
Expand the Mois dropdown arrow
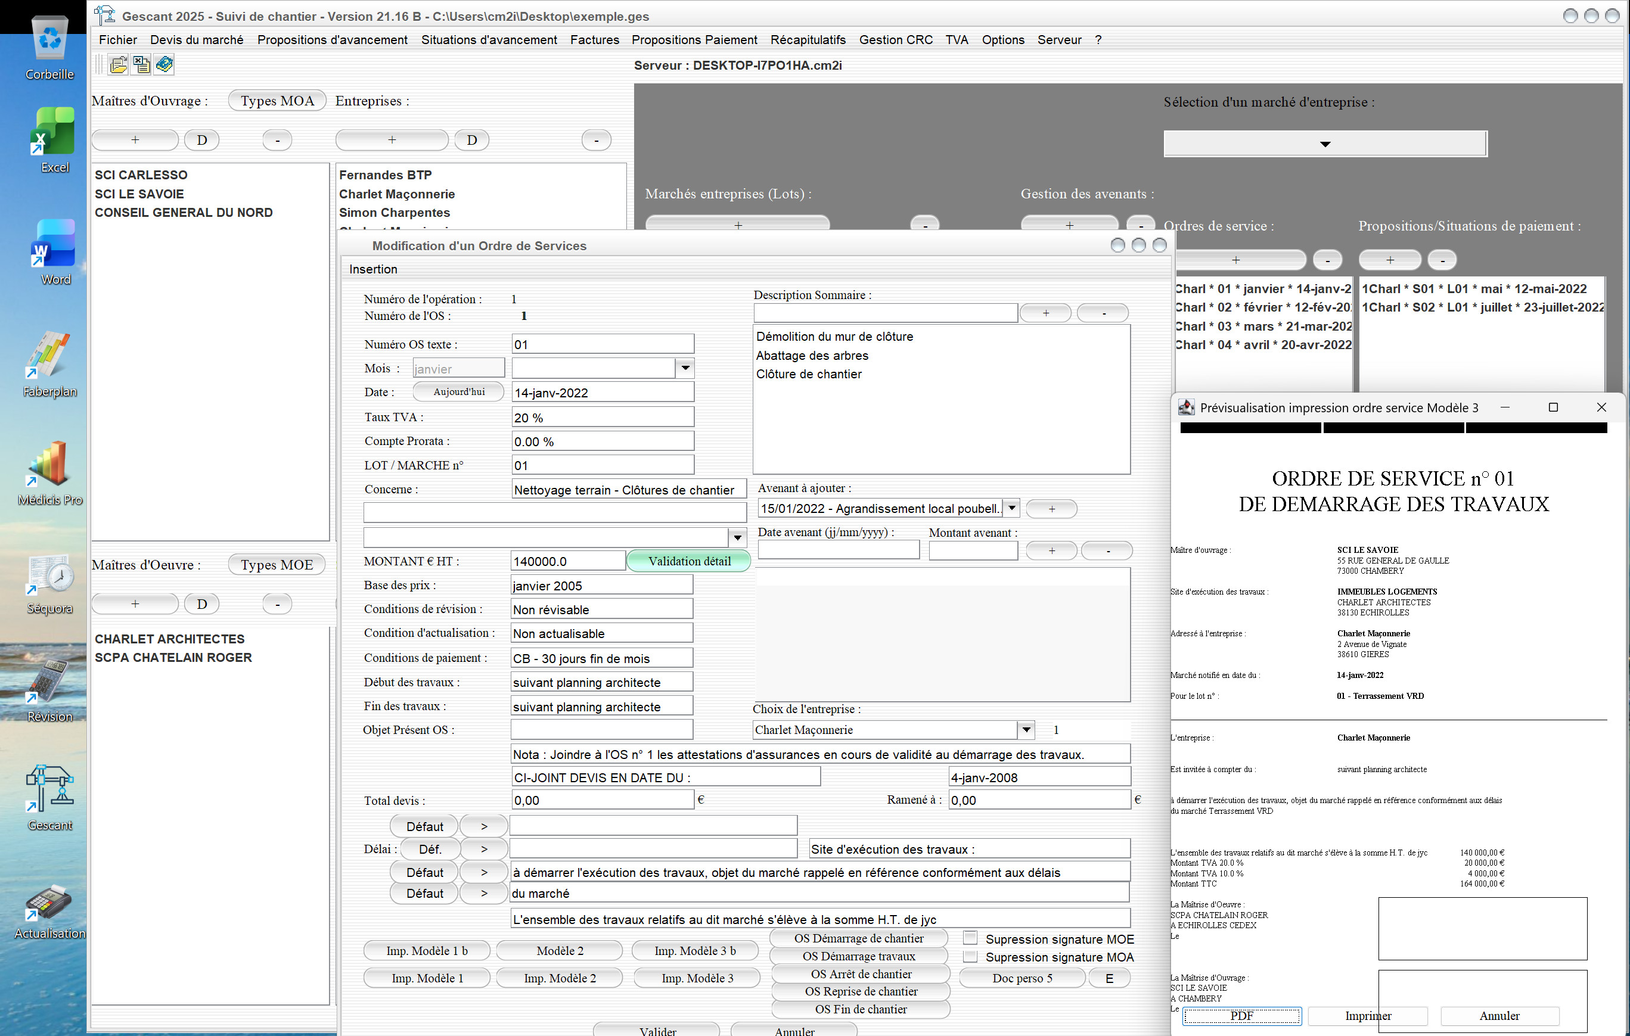pyautogui.click(x=685, y=368)
